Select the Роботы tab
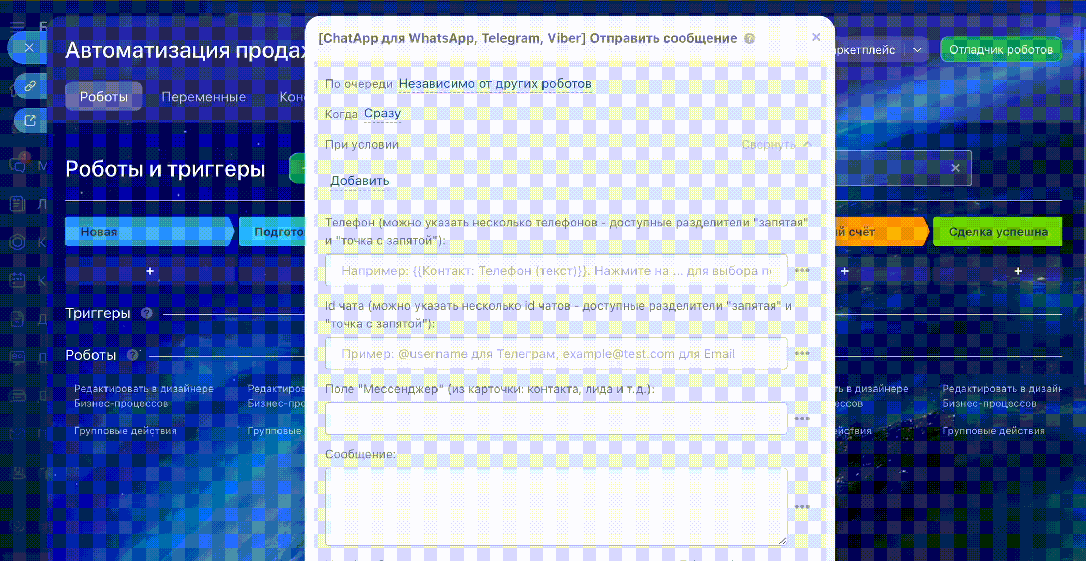Image resolution: width=1086 pixels, height=561 pixels. coord(103,97)
